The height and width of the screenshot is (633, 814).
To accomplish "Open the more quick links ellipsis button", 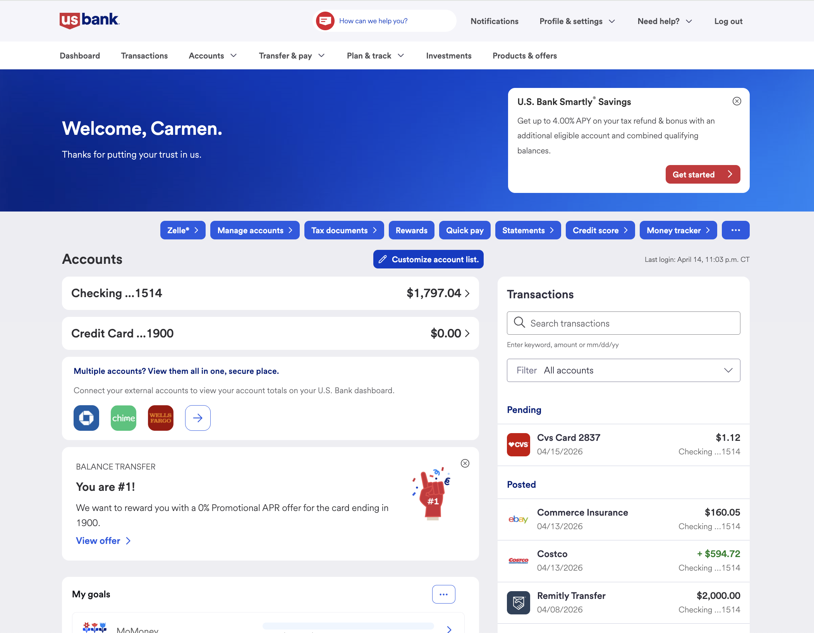I will coord(735,230).
